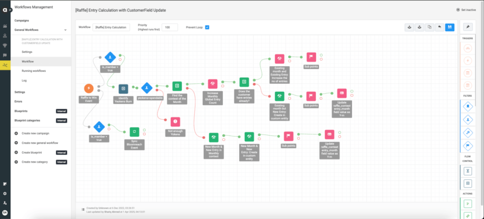The width and height of the screenshot is (484, 219).
Task: Open Campaigns in Workflows Management menu
Action: click(x=22, y=20)
